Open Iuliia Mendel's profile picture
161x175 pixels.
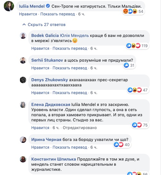point(9,6)
